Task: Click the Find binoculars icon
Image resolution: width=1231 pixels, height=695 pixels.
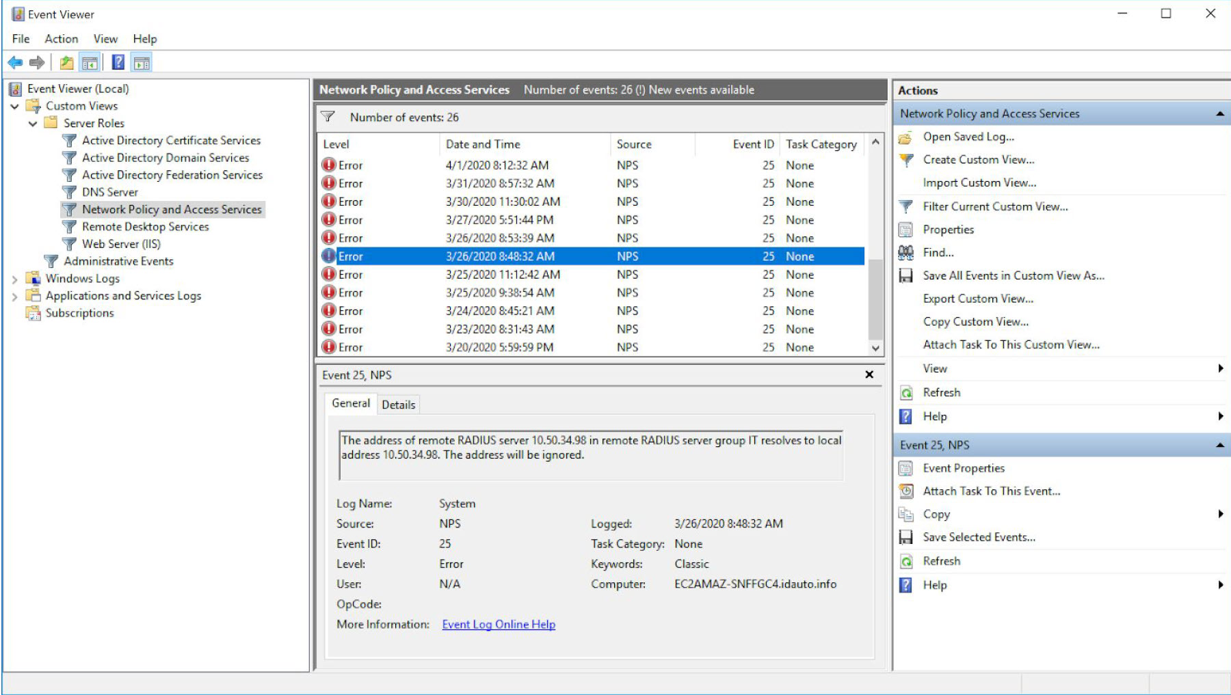Action: pyautogui.click(x=905, y=252)
